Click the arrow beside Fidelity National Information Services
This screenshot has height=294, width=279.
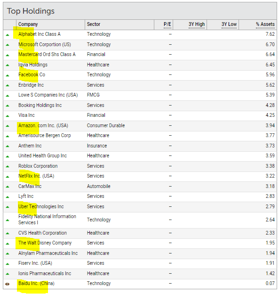(8, 220)
